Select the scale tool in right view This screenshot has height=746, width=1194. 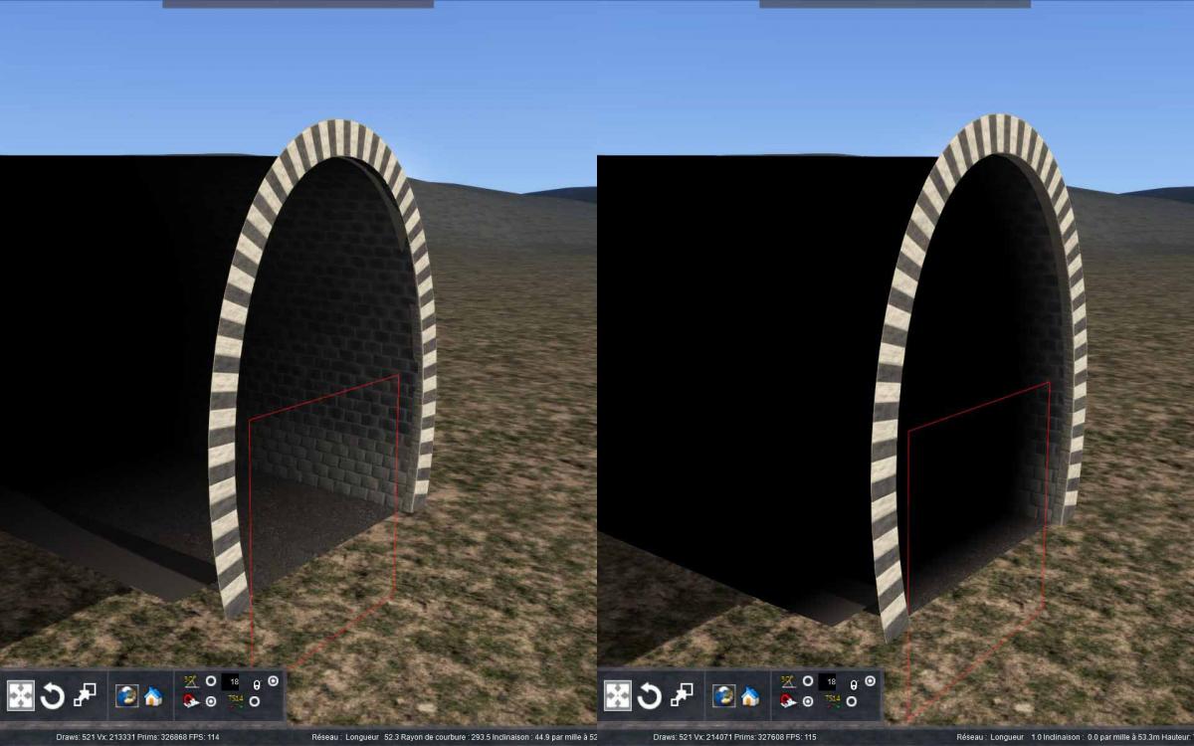(682, 694)
